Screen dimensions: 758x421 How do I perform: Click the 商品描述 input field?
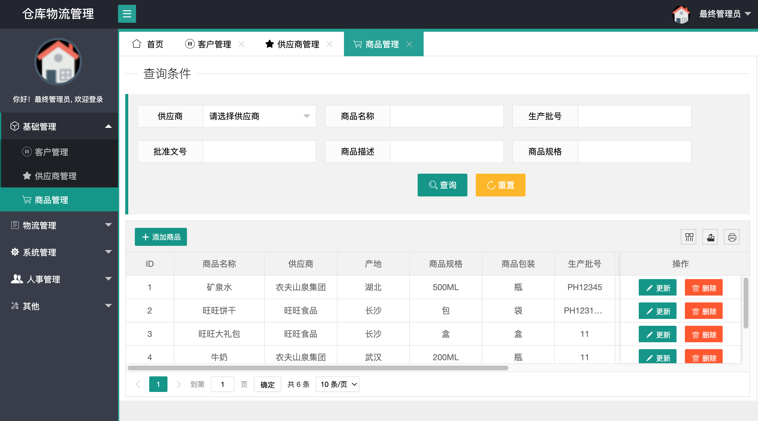tap(447, 152)
